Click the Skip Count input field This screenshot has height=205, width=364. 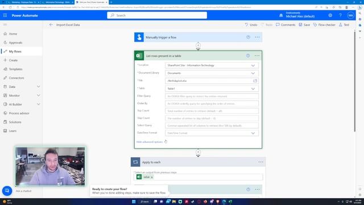click(x=212, y=118)
